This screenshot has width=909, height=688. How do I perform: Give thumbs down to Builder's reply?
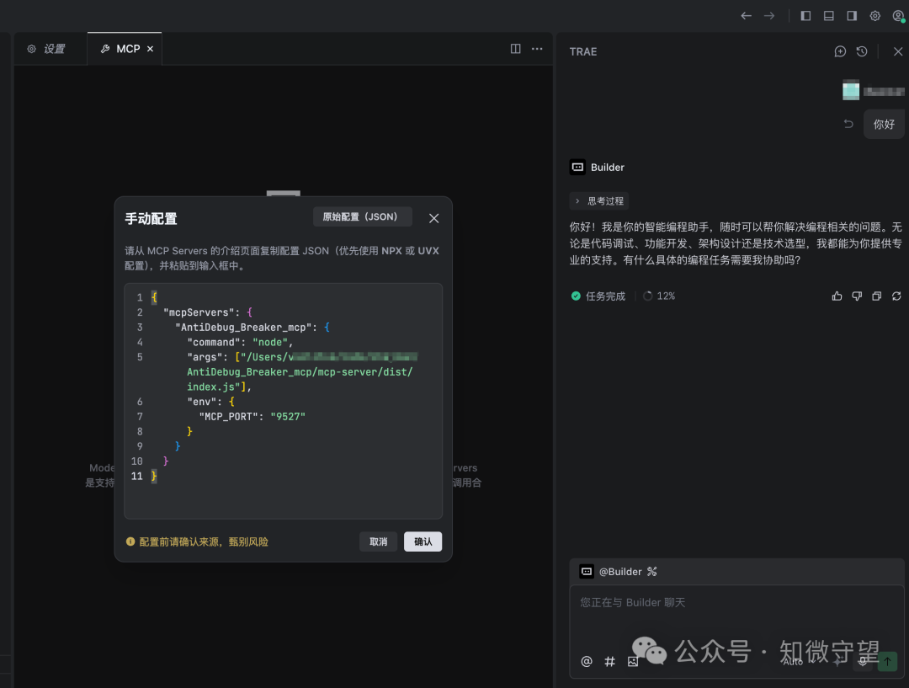point(857,296)
